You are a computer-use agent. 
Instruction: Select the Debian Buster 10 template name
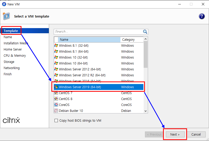(x=71, y=111)
